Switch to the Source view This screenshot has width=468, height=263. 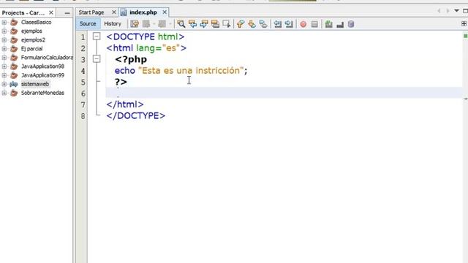coord(88,24)
